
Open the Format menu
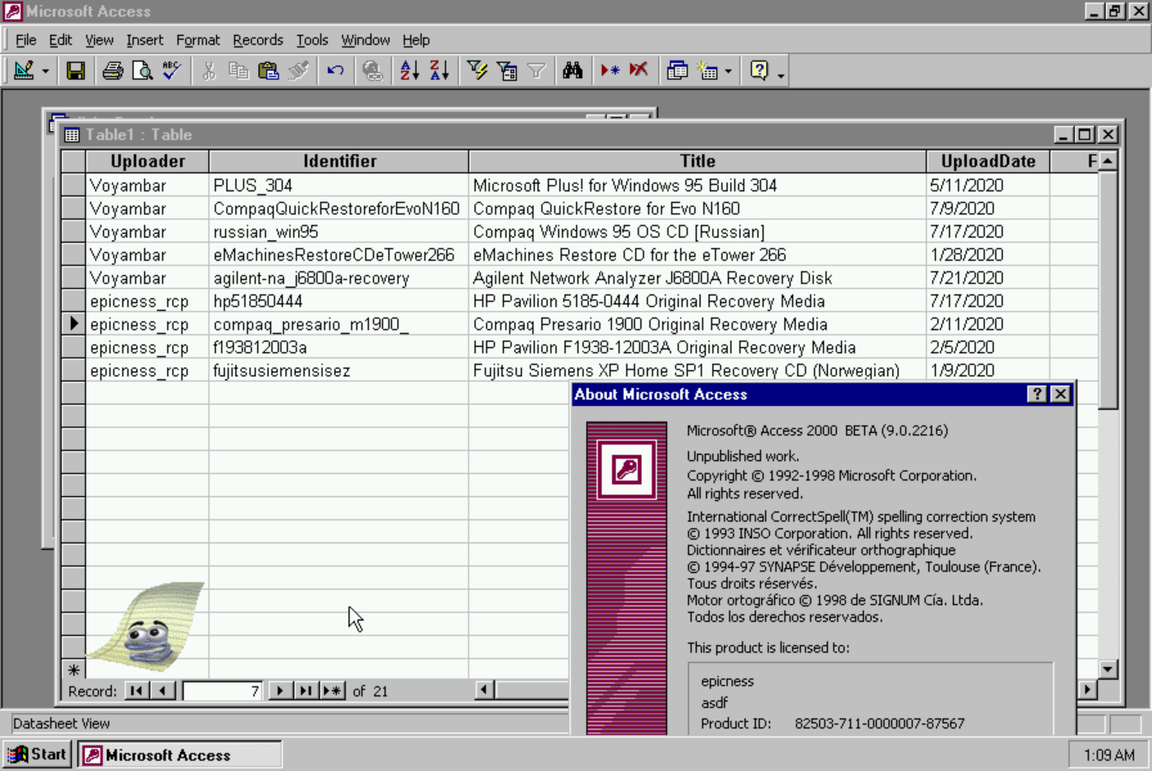pos(198,40)
